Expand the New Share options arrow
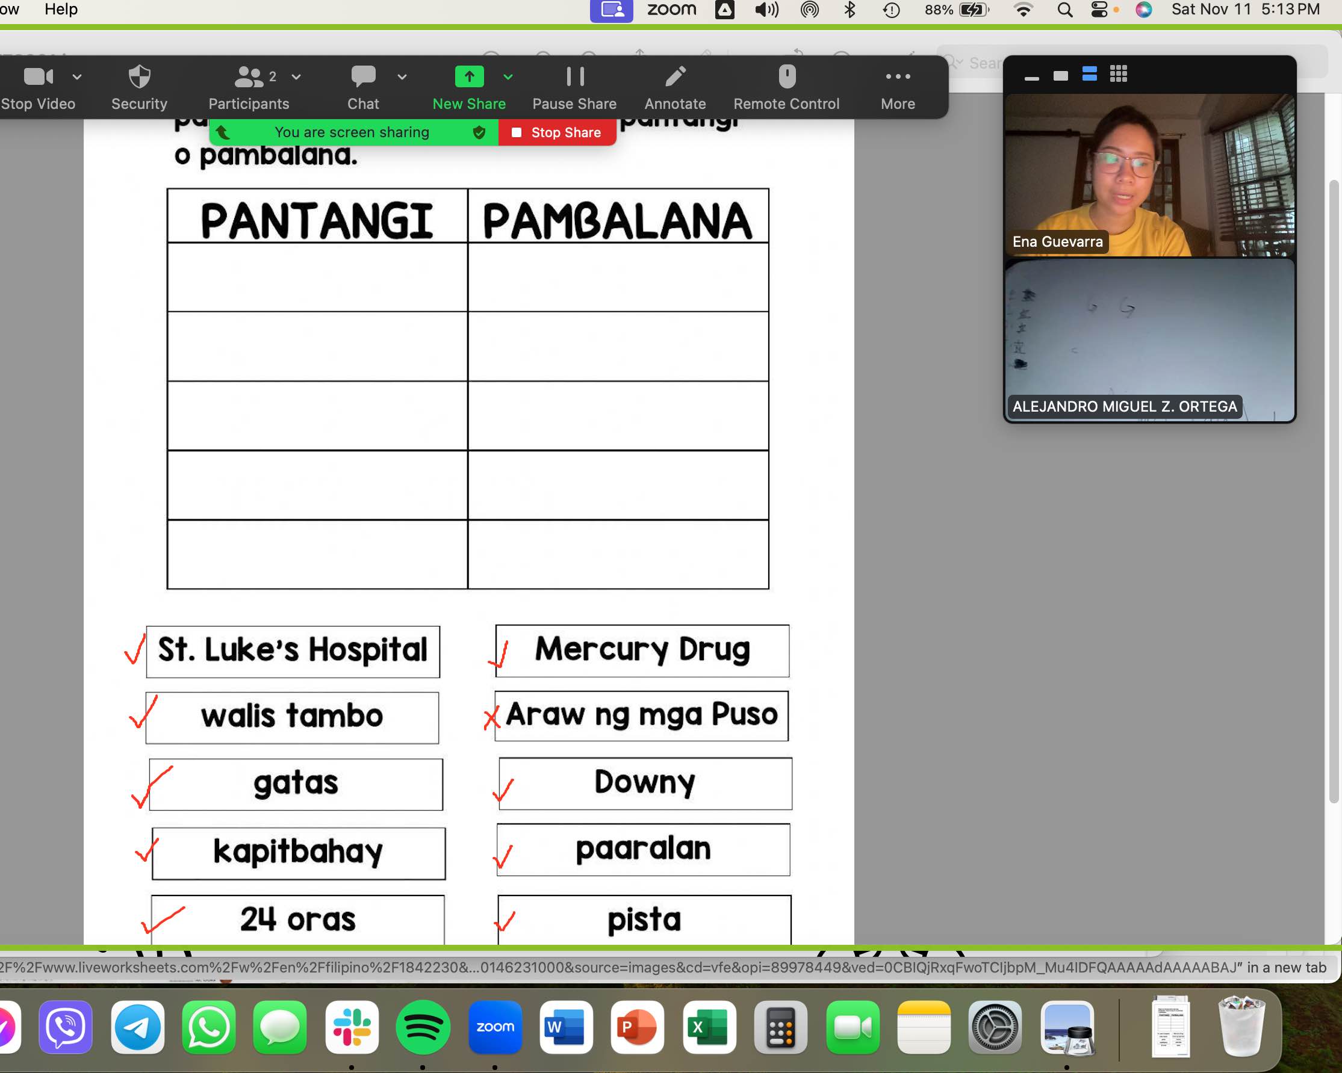1342x1073 pixels. 508,77
